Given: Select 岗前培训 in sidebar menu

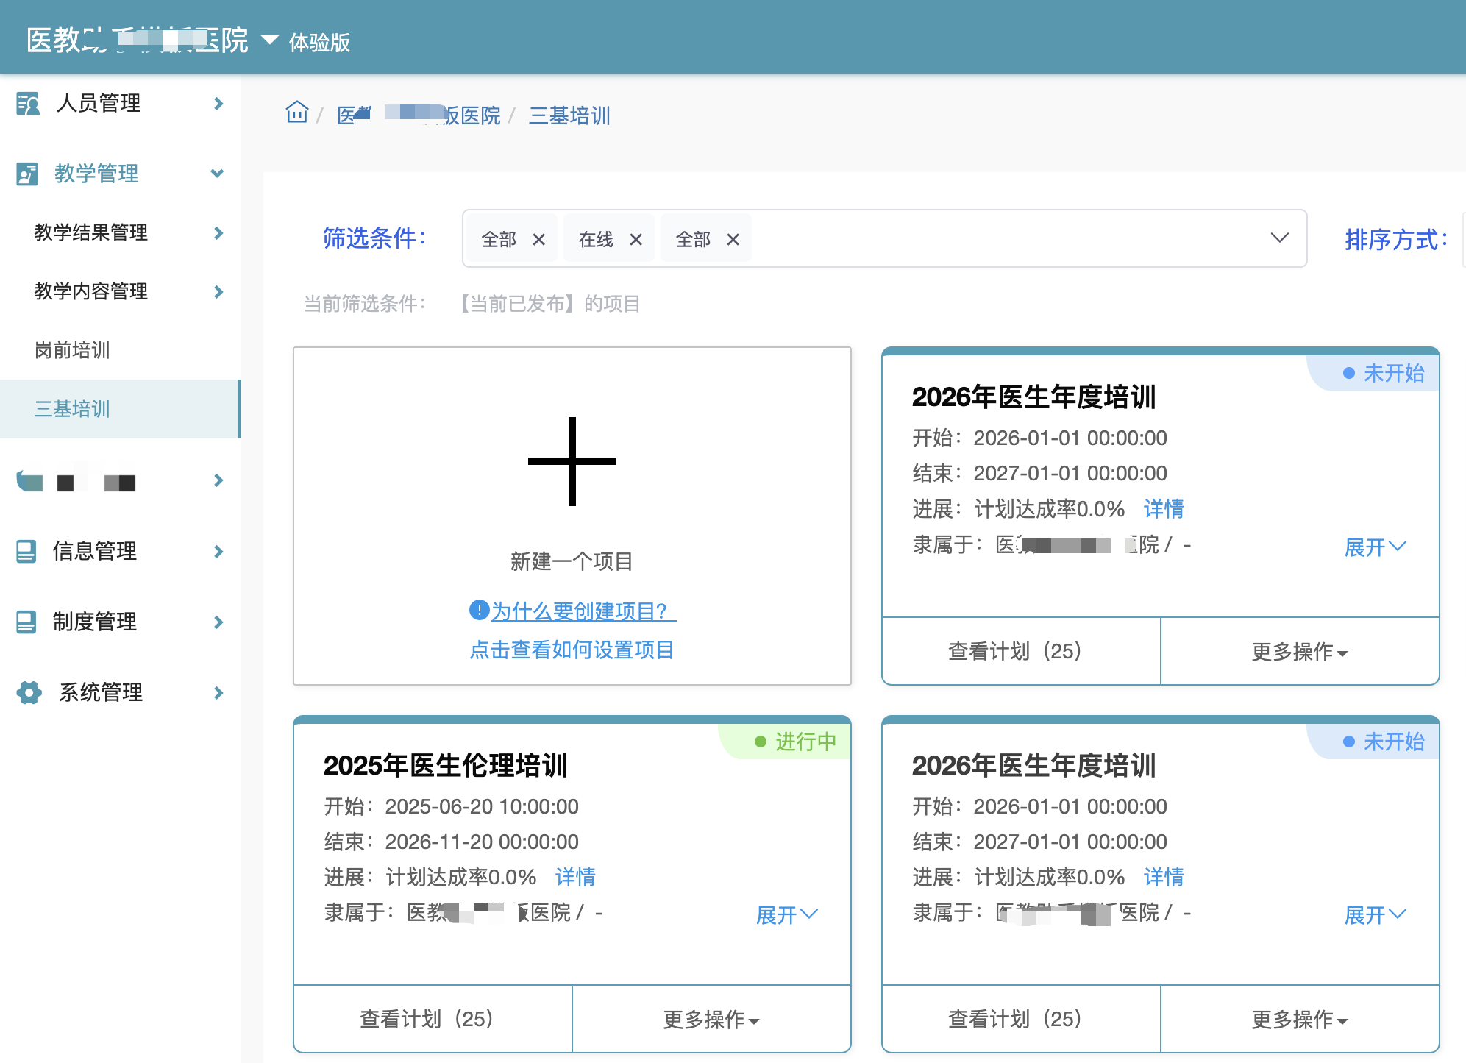Looking at the screenshot, I should coord(72,350).
